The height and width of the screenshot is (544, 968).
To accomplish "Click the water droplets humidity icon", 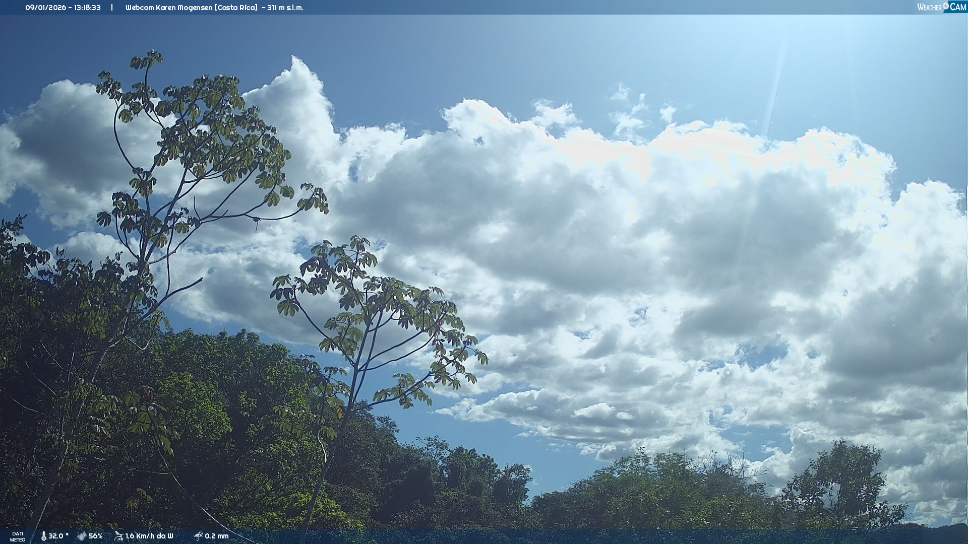I will (81, 536).
